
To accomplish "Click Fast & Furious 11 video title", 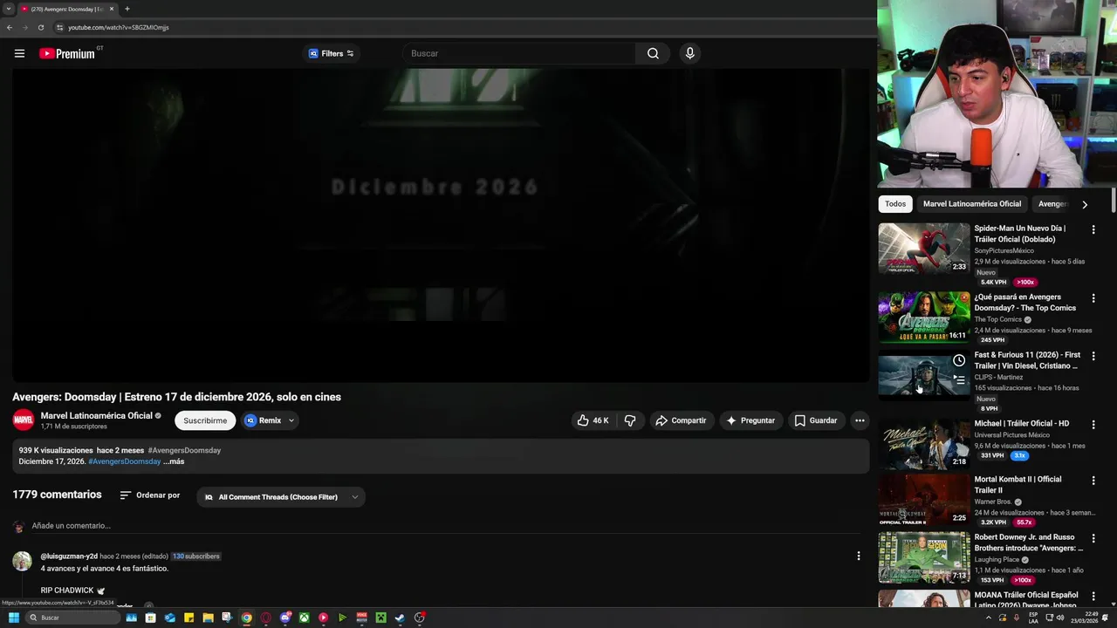I will click(x=1027, y=360).
